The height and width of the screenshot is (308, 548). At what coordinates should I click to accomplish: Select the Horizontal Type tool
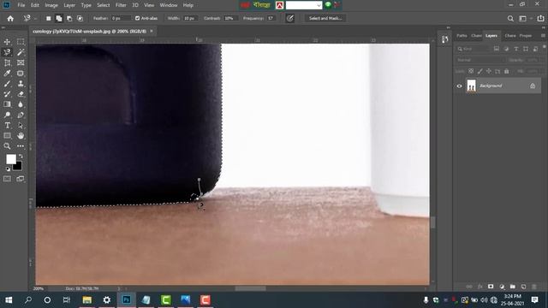[7, 126]
